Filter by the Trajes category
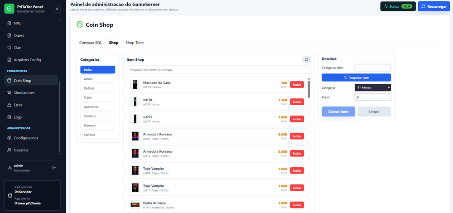This screenshot has height=213, width=453. point(98,97)
